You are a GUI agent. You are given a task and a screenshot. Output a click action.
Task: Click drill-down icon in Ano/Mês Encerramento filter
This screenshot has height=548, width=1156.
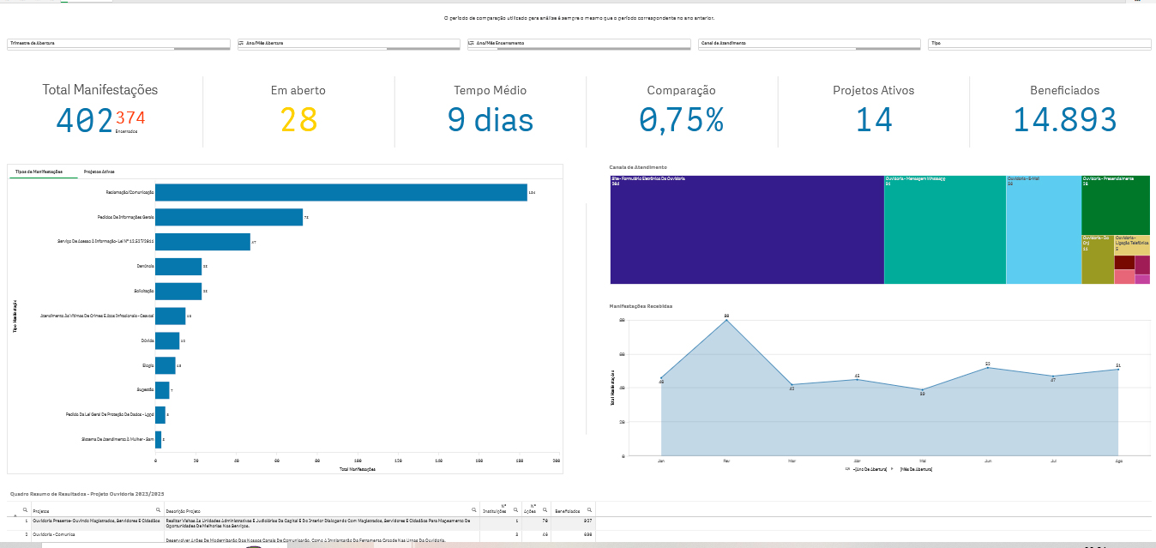[472, 43]
